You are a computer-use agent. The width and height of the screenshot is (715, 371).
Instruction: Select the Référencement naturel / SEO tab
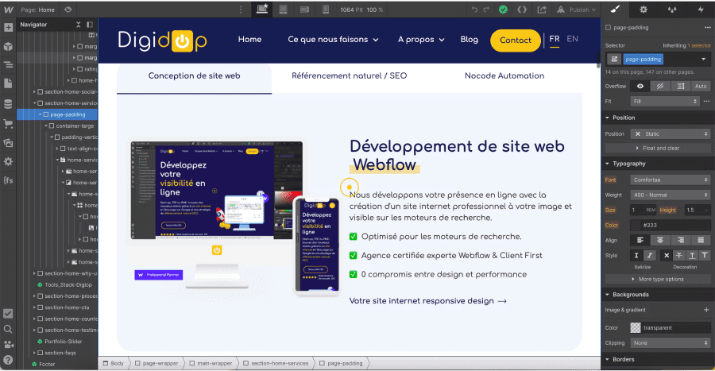(350, 76)
